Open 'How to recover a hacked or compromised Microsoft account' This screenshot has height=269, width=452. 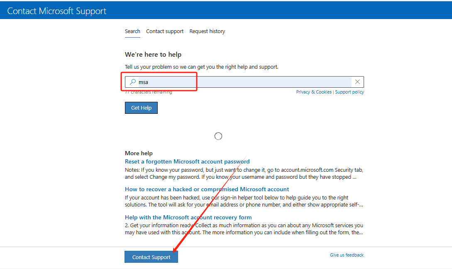(207, 189)
